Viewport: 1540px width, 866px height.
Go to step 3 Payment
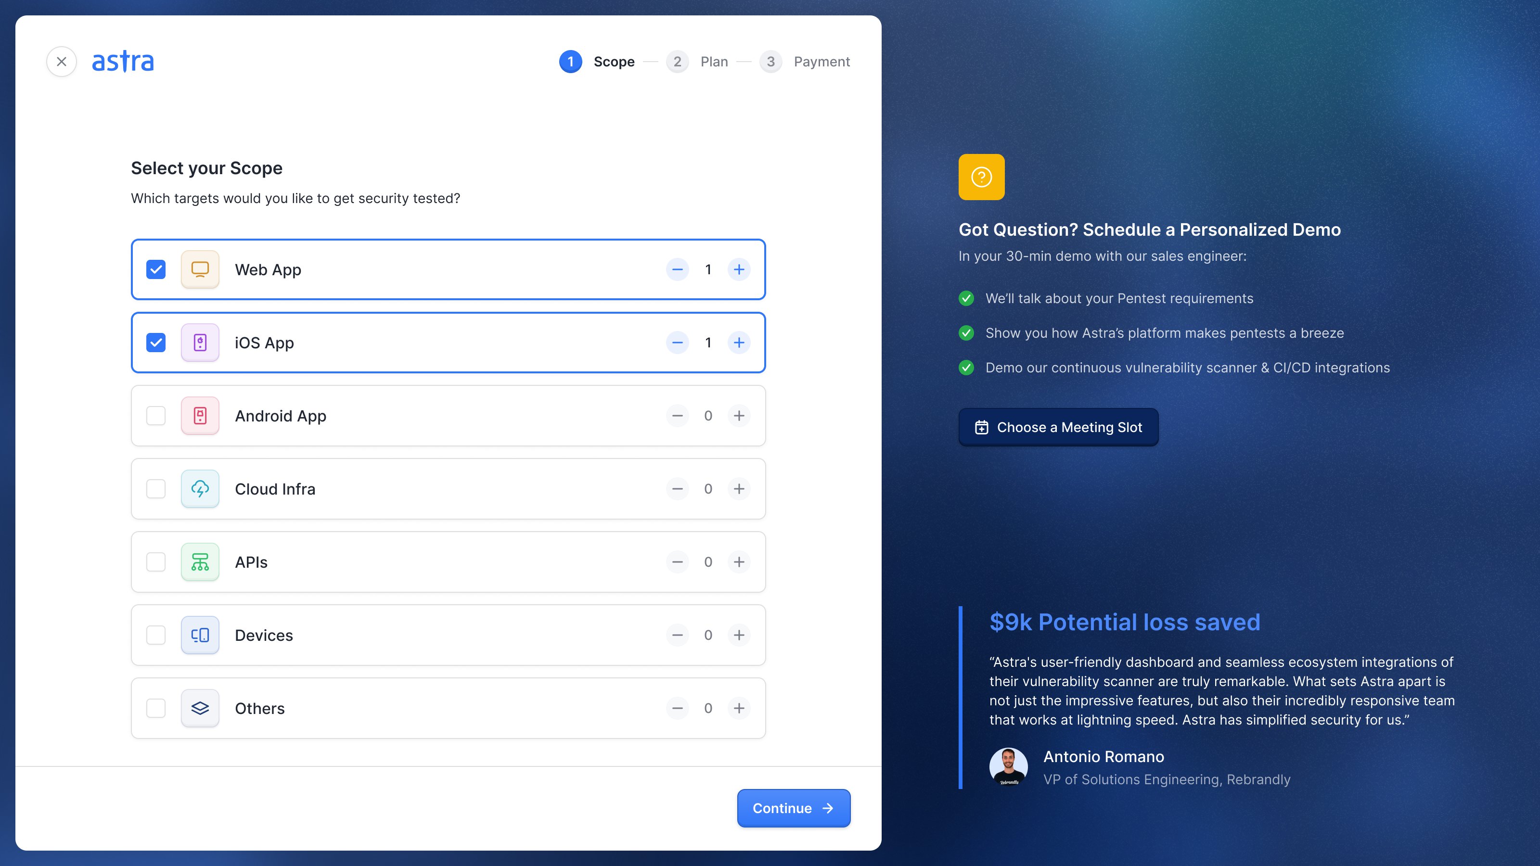click(x=805, y=62)
